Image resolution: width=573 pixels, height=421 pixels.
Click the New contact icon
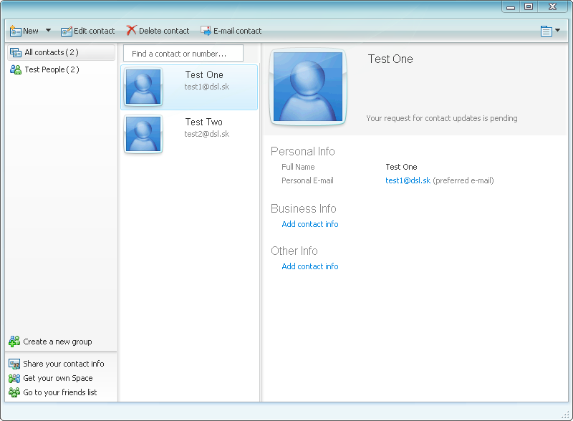[x=15, y=31]
